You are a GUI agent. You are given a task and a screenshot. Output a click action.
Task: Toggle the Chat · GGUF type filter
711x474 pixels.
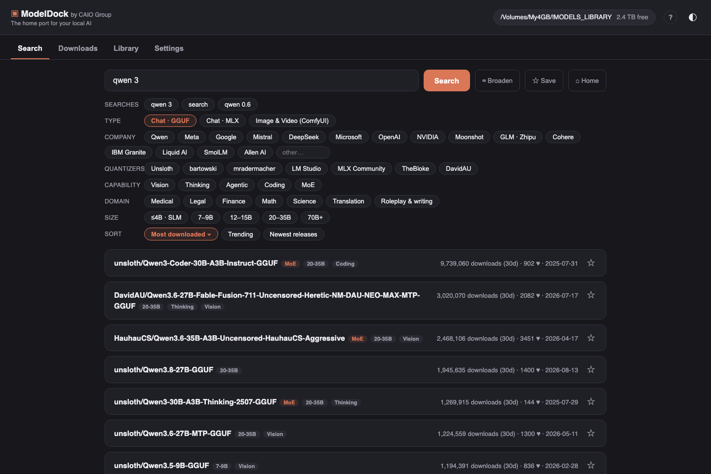tap(170, 121)
